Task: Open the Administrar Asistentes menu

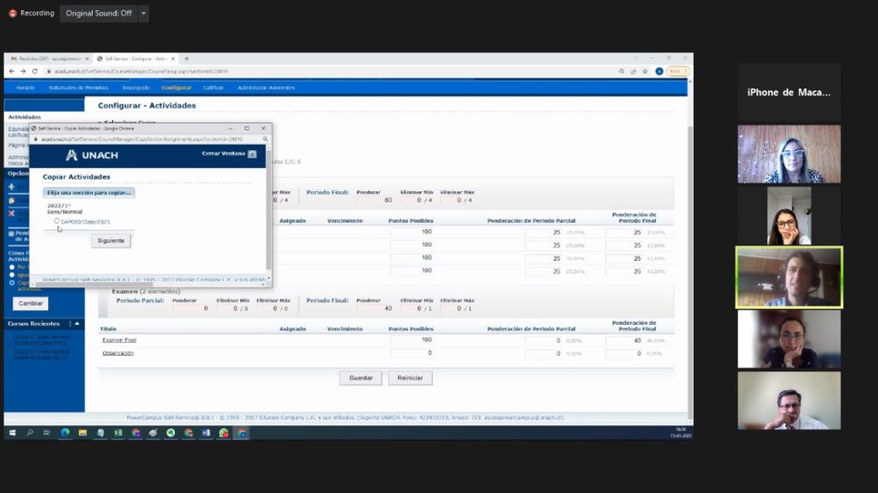Action: pyautogui.click(x=266, y=87)
